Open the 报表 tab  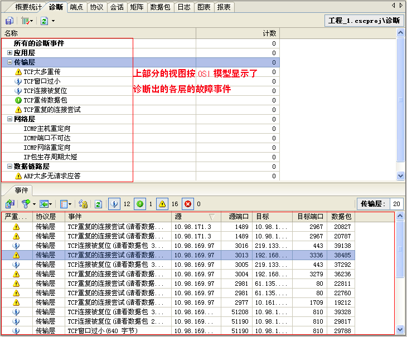pos(224,7)
